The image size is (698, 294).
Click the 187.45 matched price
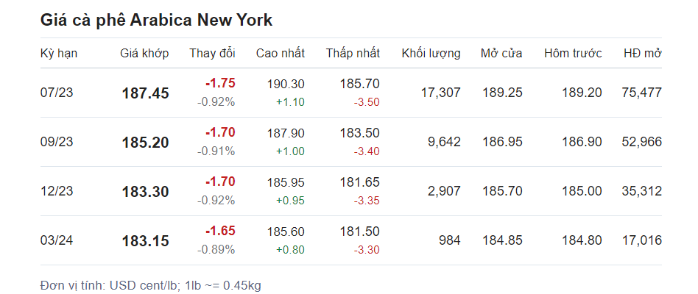[145, 93]
